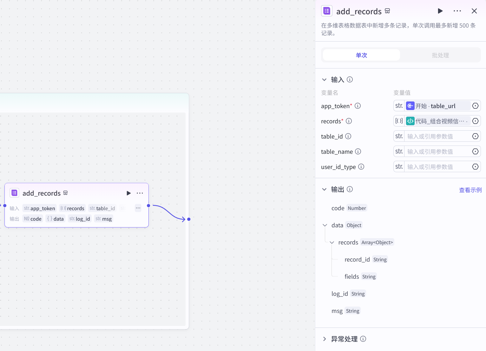The width and height of the screenshot is (486, 351).
Task: Click badge icon beside canvas node title
Action: [65, 193]
